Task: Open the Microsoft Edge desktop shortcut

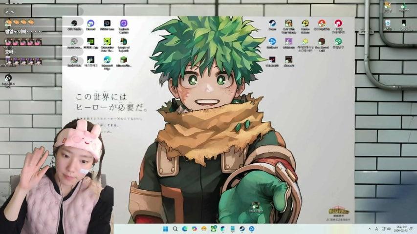Action: tap(107, 63)
